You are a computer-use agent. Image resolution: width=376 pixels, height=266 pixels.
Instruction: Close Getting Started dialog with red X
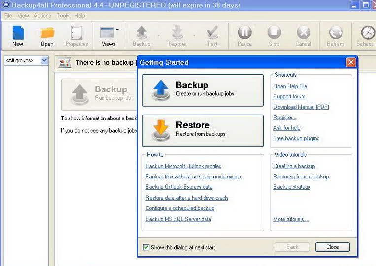click(351, 62)
